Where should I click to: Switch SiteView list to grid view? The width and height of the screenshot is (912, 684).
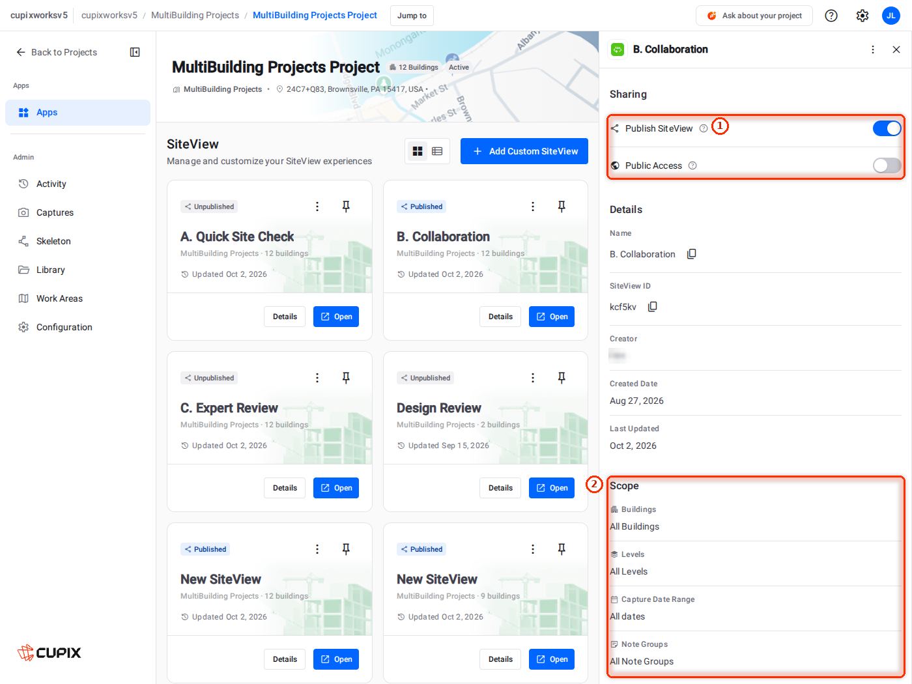418,151
